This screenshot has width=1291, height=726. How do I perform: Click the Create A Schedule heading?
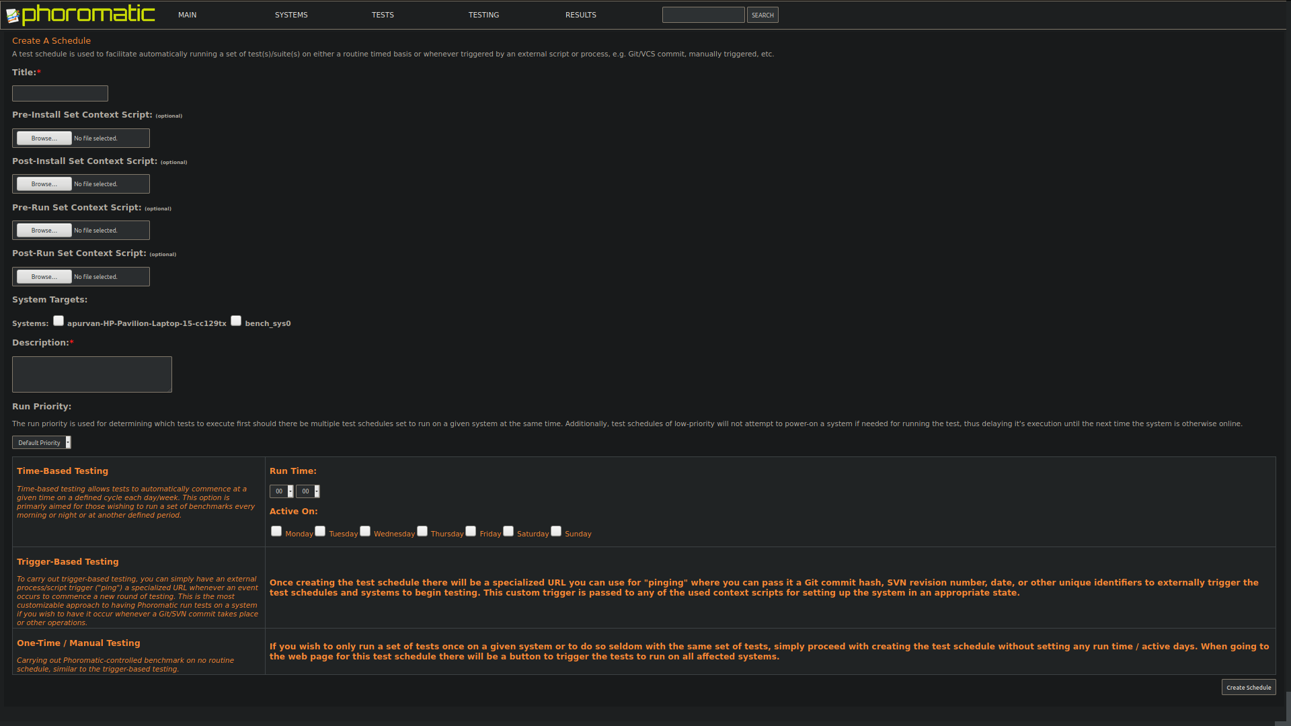click(51, 40)
